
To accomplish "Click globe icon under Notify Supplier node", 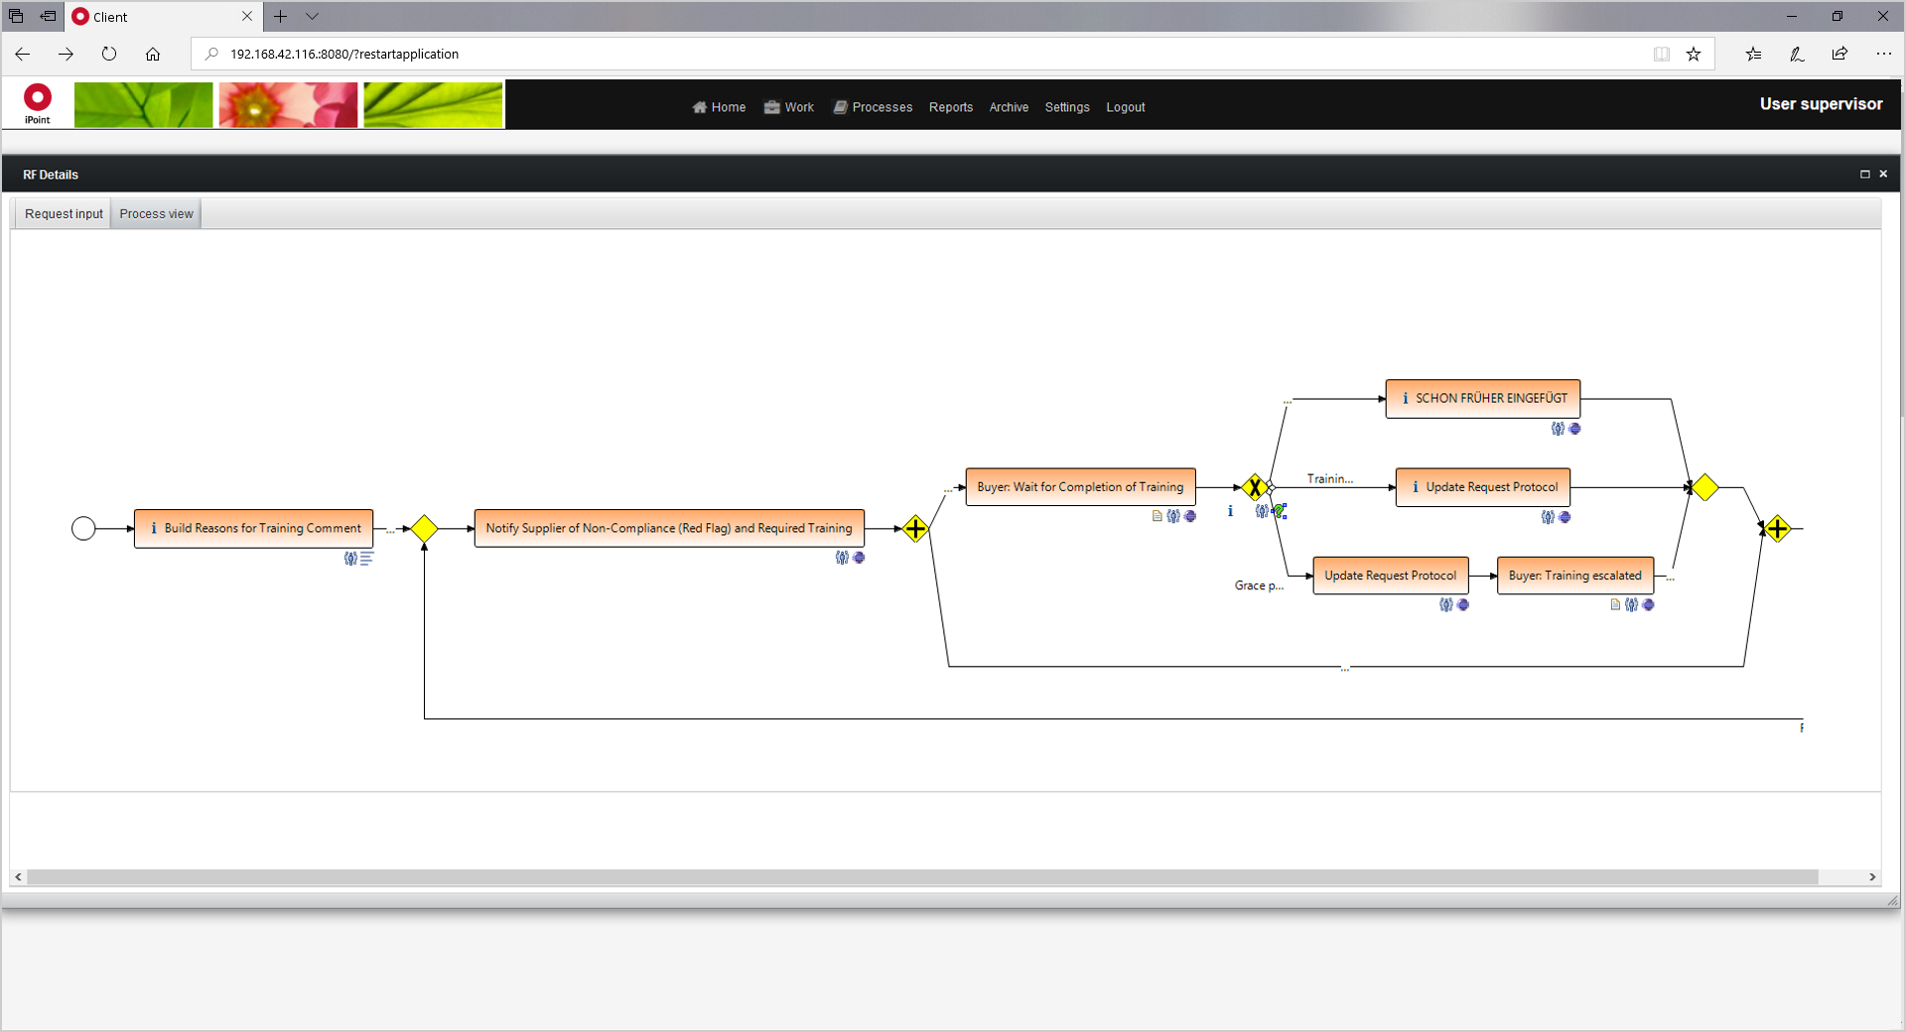I will coord(859,558).
